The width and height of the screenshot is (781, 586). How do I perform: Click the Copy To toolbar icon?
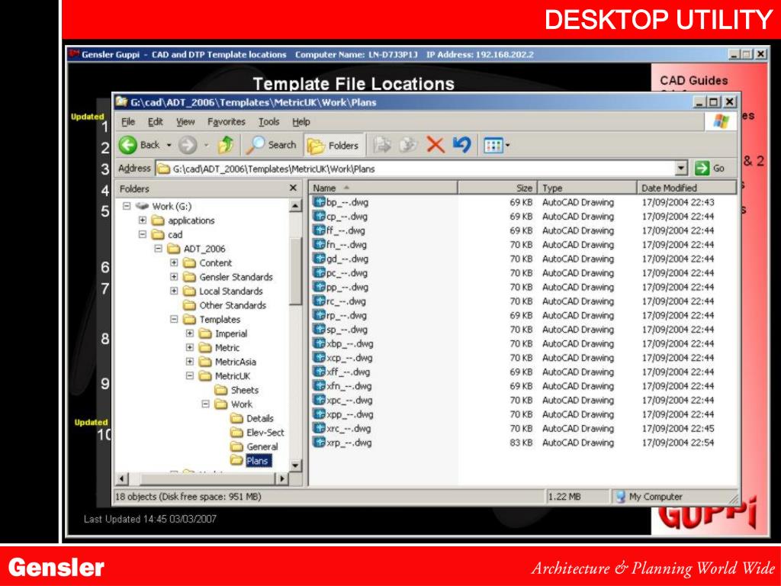point(409,145)
